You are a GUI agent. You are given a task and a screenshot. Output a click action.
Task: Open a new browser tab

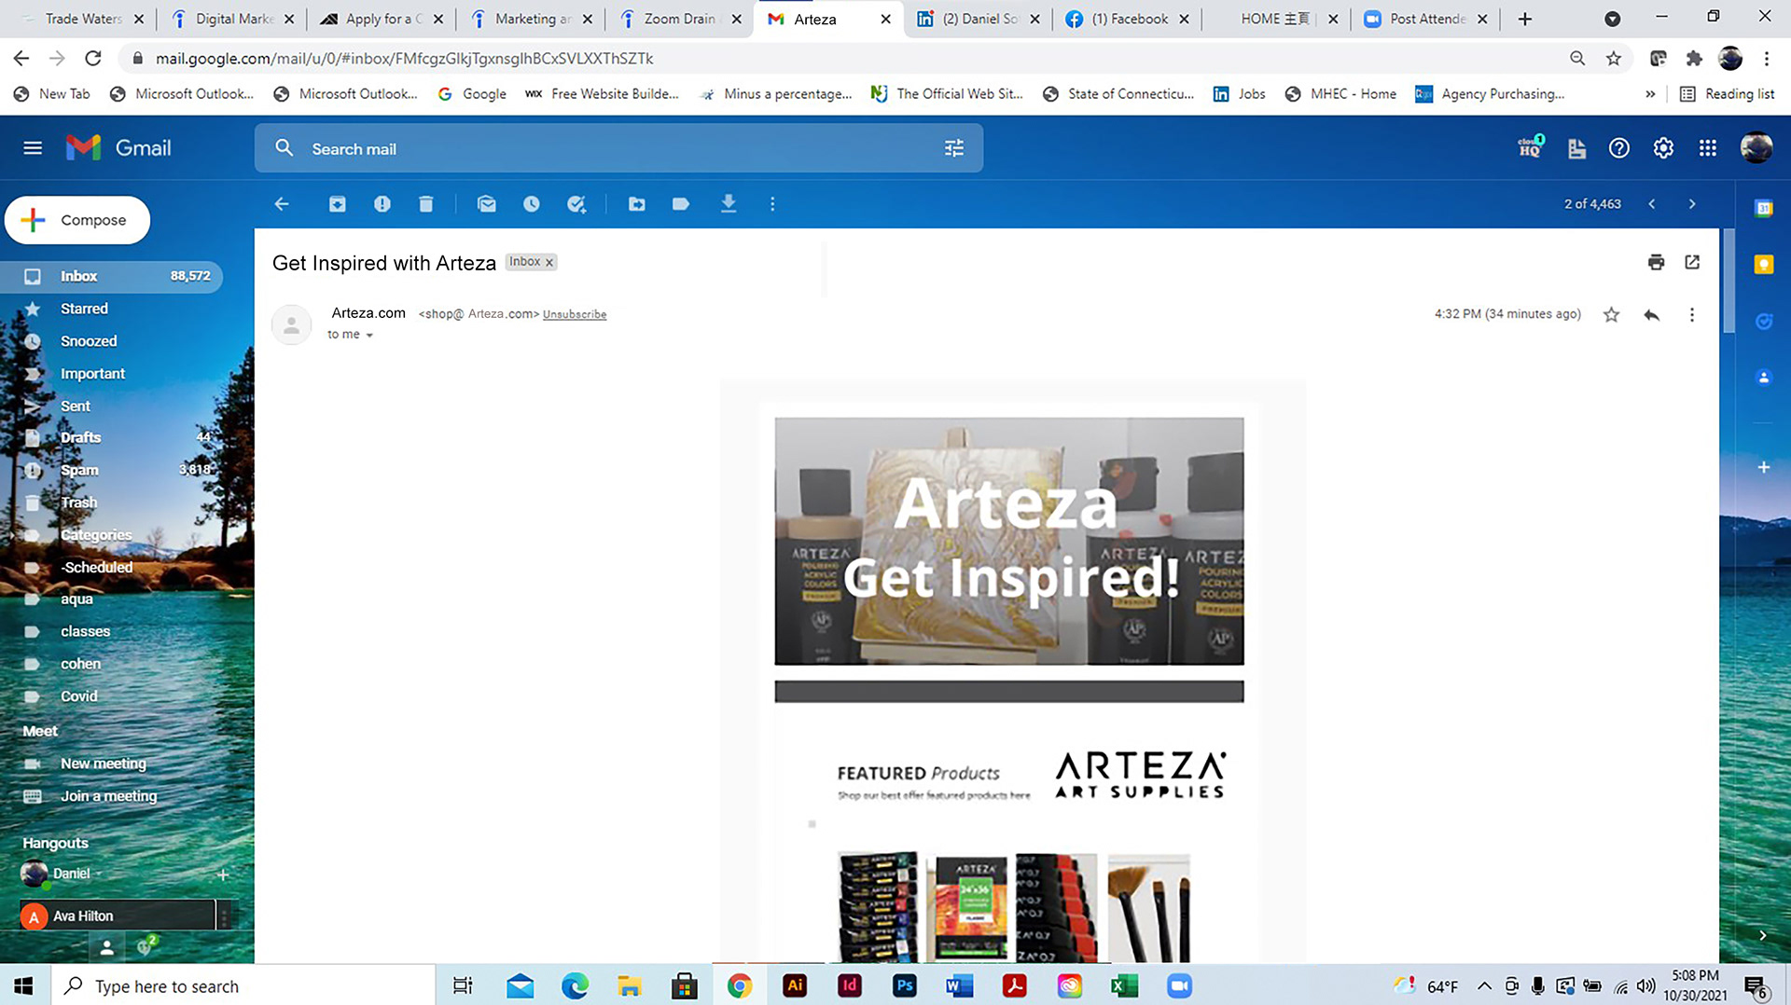pyautogui.click(x=1524, y=19)
